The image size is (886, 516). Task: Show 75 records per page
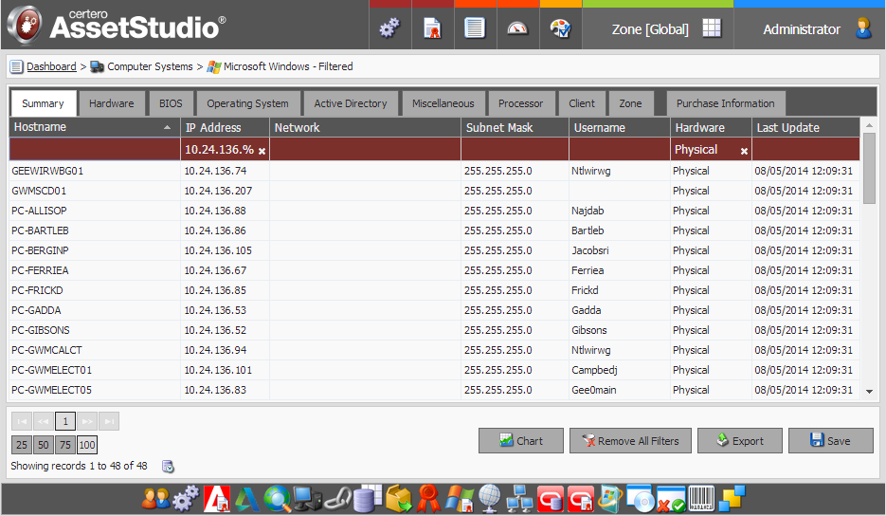[x=65, y=445]
